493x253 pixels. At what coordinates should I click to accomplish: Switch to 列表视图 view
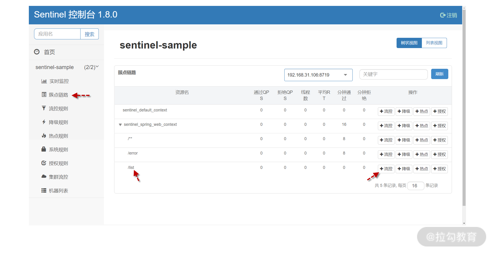click(434, 43)
